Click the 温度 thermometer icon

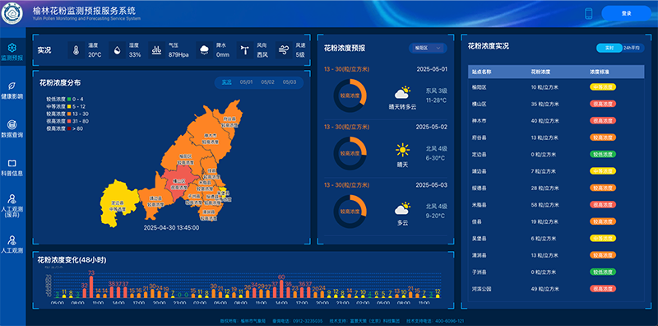pyautogui.click(x=76, y=50)
